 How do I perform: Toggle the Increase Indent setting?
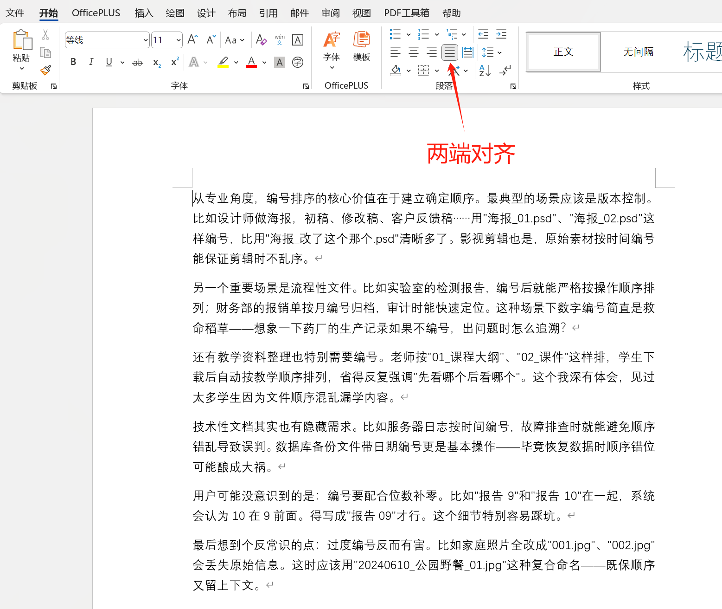[x=501, y=34]
